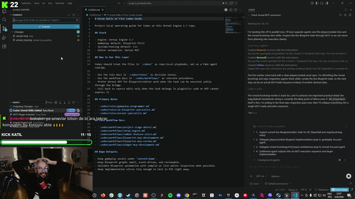Open the Default permissions dropdown
The image size is (355, 199).
coord(278,184)
